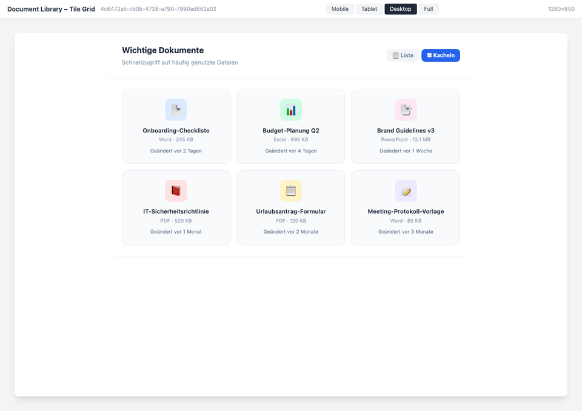
Task: Activate the Kacheln tile view
Action: click(441, 55)
